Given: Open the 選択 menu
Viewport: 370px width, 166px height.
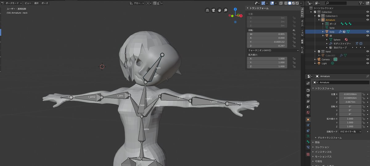Looking at the screenshot, I should point(36,3).
